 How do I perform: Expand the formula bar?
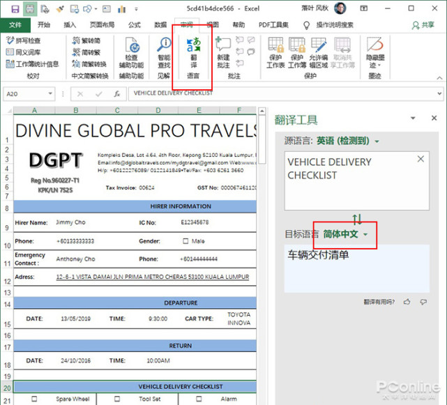coord(439,93)
